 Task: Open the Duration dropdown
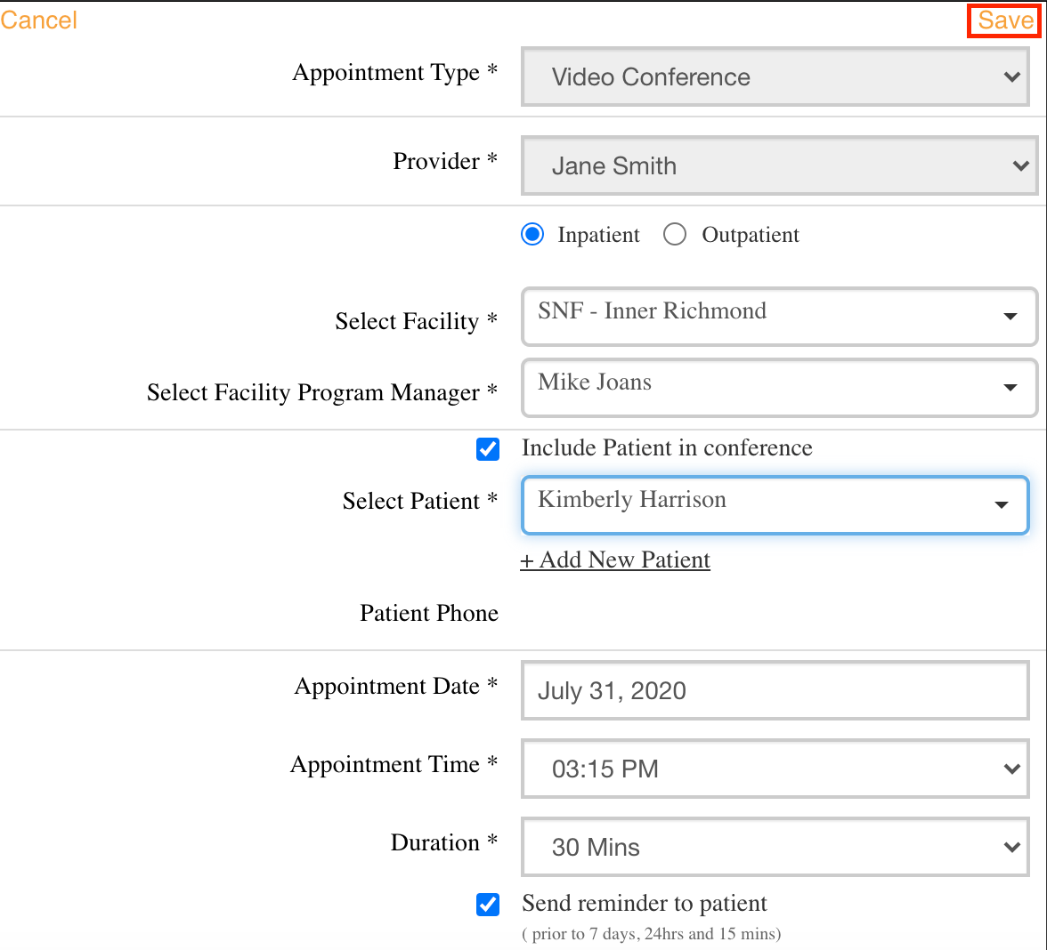click(775, 847)
